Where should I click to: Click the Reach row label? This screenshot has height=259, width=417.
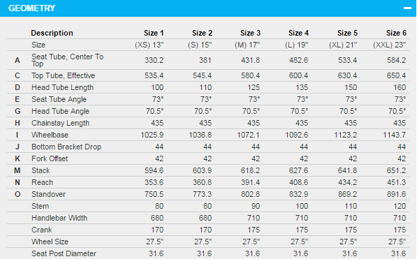click(43, 182)
